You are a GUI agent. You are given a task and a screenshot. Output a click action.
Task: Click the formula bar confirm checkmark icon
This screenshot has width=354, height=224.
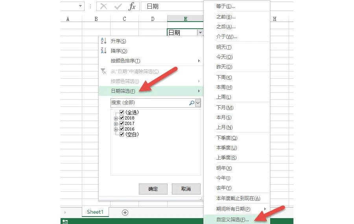coord(118,6)
